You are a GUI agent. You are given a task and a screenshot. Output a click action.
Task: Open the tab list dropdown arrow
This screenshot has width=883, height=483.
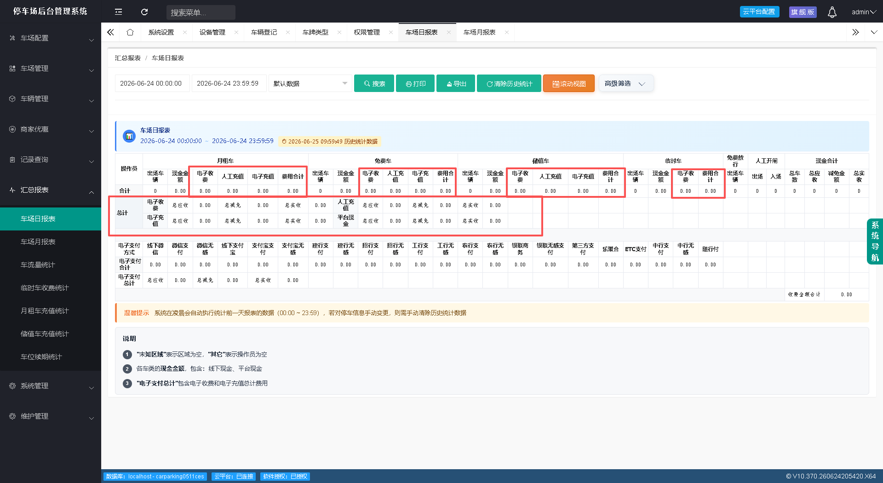pos(874,32)
